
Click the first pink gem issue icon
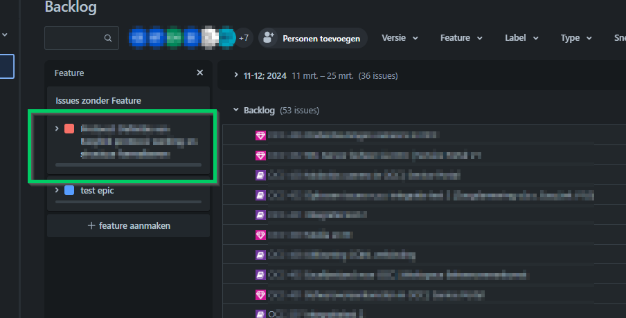260,135
